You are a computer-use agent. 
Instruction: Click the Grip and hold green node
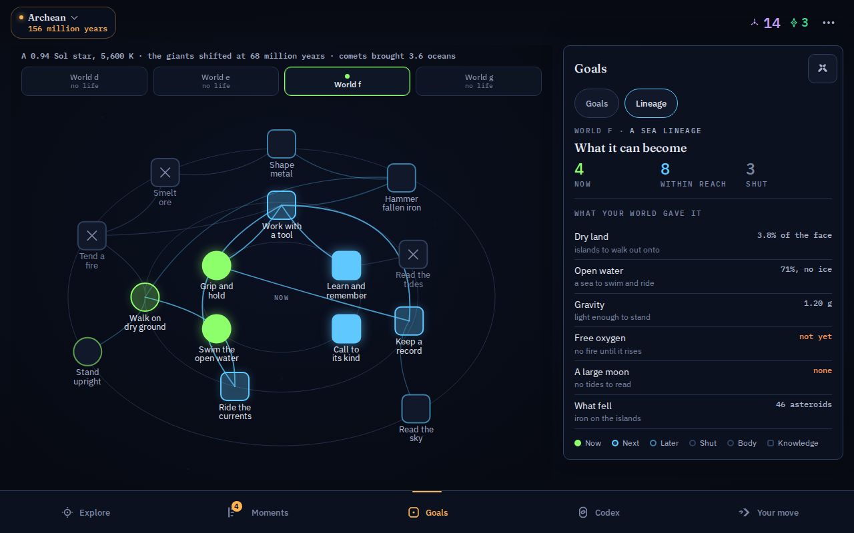pyautogui.click(x=217, y=265)
